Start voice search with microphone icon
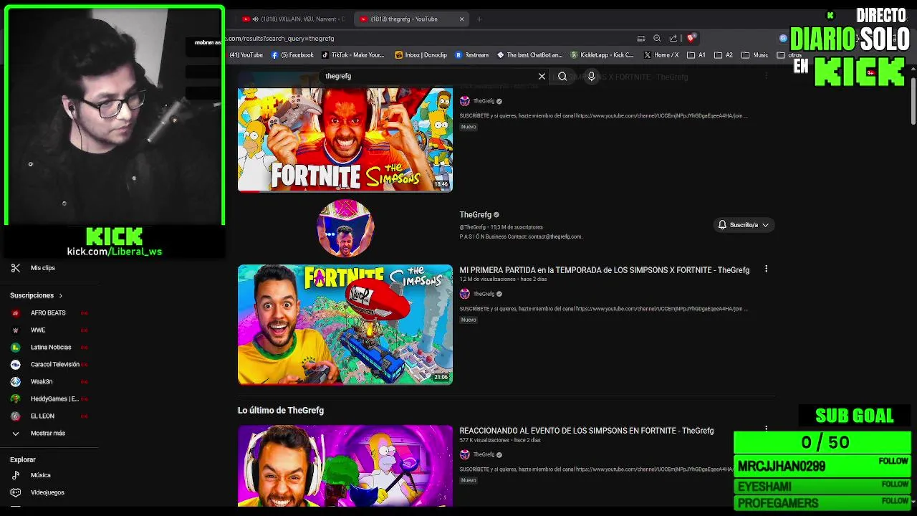This screenshot has width=917, height=516. click(x=591, y=76)
